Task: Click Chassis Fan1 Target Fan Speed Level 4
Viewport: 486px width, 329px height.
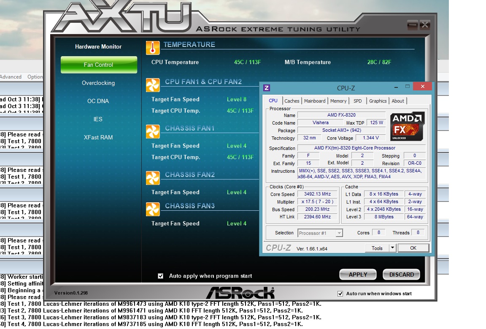Action: pos(237,146)
